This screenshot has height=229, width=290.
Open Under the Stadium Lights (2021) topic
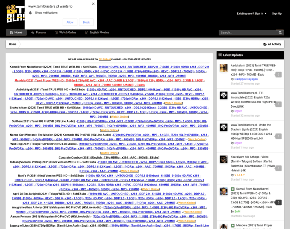251,132
